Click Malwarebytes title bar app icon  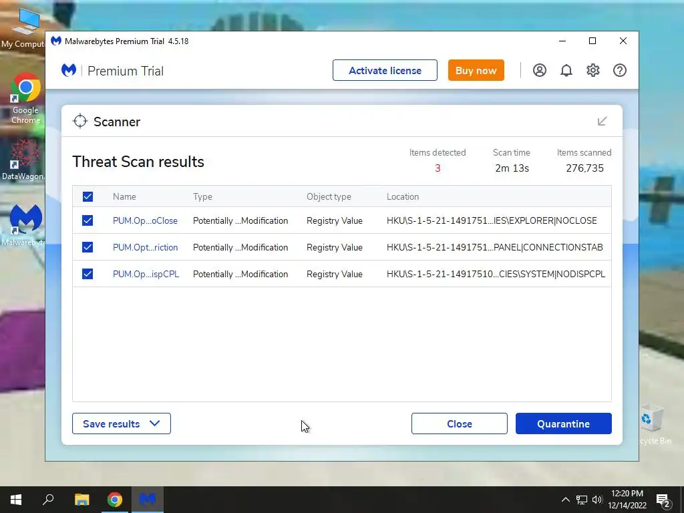point(56,41)
